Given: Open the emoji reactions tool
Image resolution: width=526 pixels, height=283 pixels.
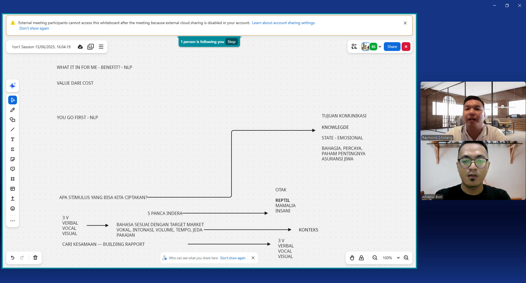Looking at the screenshot, I should click(x=13, y=208).
